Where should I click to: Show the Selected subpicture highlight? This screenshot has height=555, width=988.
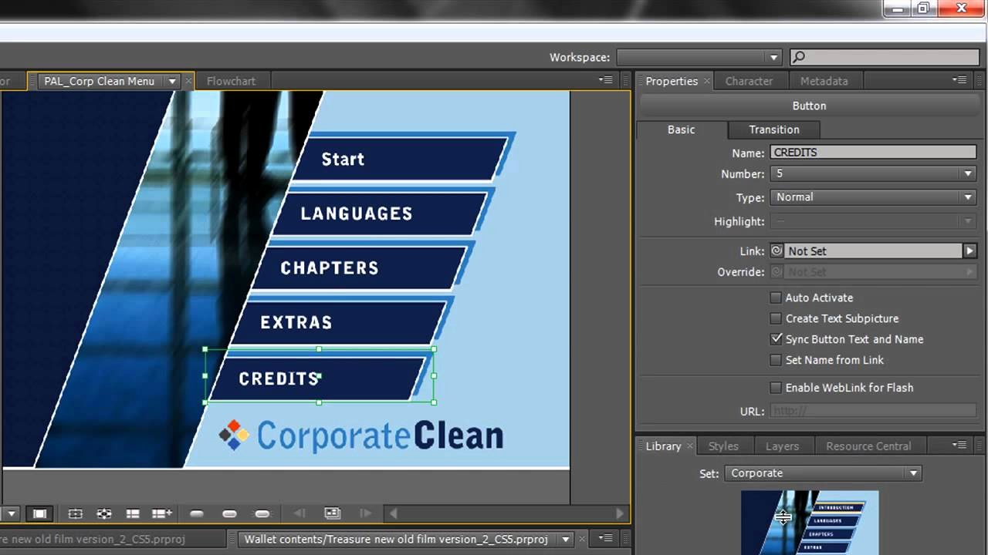tap(229, 513)
